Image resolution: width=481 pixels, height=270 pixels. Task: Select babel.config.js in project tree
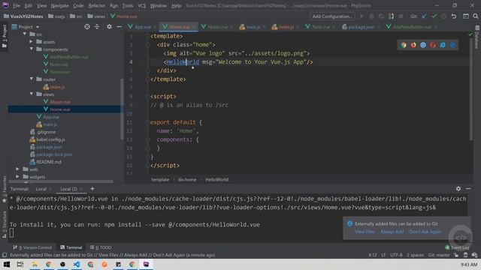[50, 139]
